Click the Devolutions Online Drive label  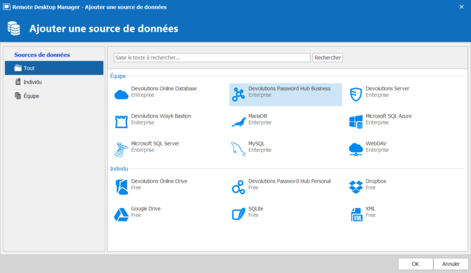(x=159, y=181)
